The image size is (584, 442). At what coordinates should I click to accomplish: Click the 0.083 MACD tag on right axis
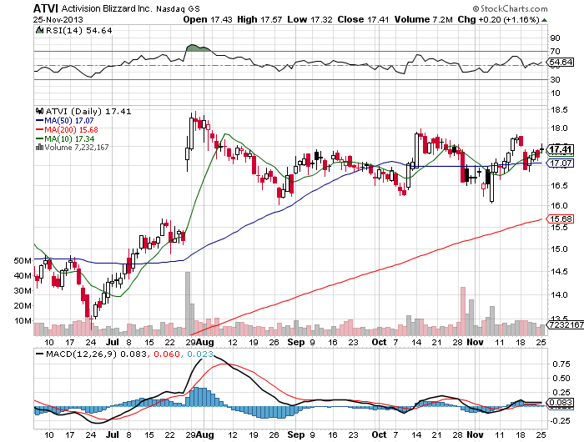pos(561,403)
